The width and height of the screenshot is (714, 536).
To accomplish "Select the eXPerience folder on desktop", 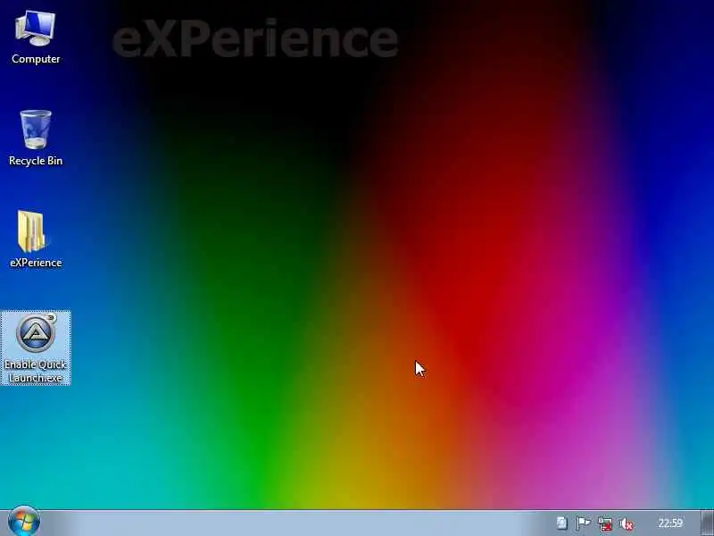I will (x=36, y=239).
